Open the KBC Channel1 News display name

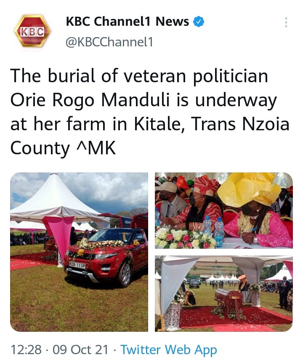click(128, 22)
